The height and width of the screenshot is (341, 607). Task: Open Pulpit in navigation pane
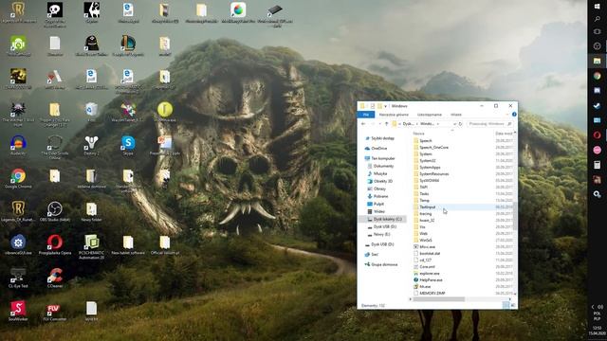pos(378,204)
